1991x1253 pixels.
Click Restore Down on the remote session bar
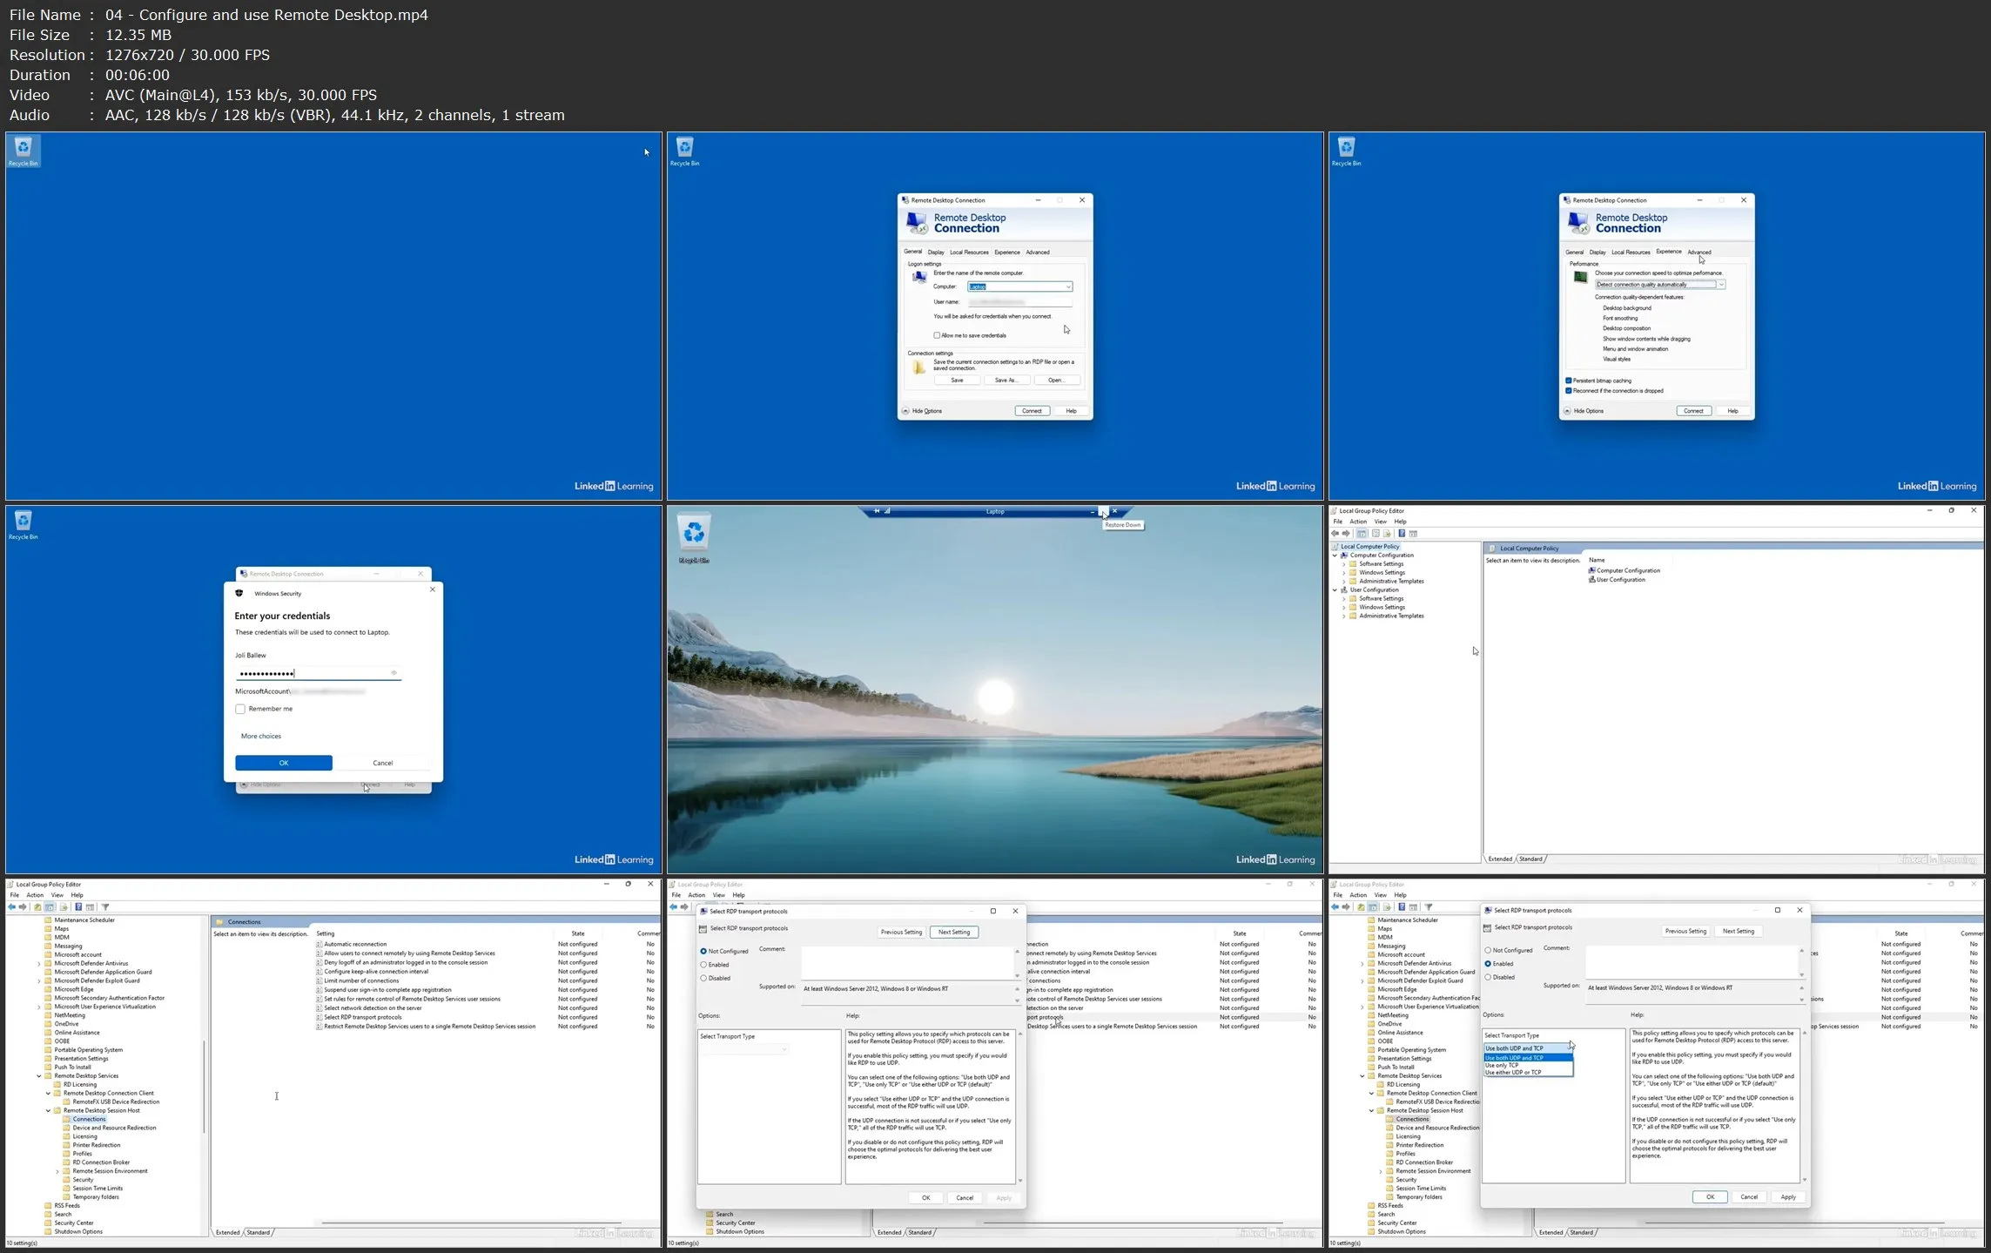tap(1103, 512)
